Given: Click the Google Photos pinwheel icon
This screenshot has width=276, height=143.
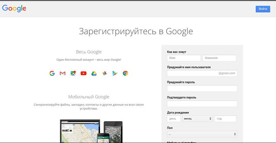Looking at the screenshot, I should coord(105,73).
